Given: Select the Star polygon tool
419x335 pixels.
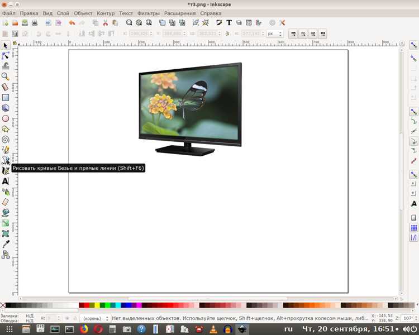Looking at the screenshot, I should pyautogui.click(x=6, y=129).
